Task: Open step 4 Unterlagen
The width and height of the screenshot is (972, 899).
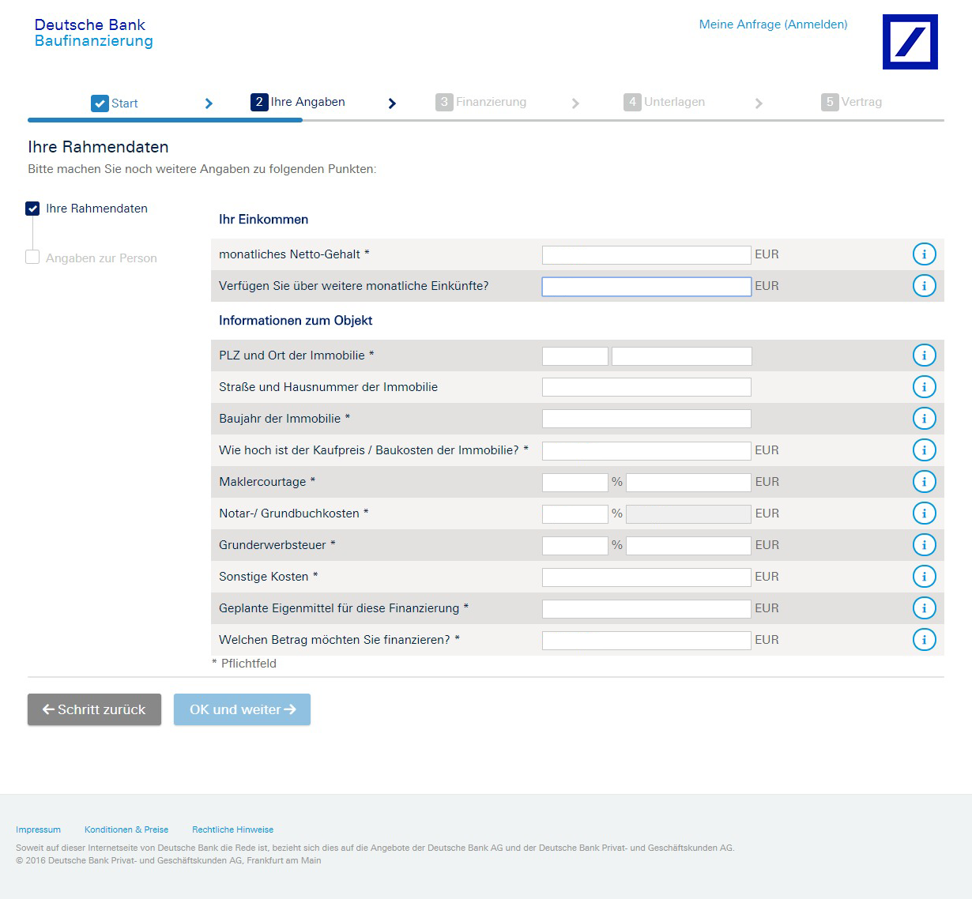Action: [x=665, y=102]
